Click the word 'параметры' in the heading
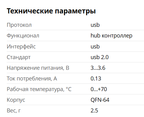The image size is (144, 117). (75, 11)
